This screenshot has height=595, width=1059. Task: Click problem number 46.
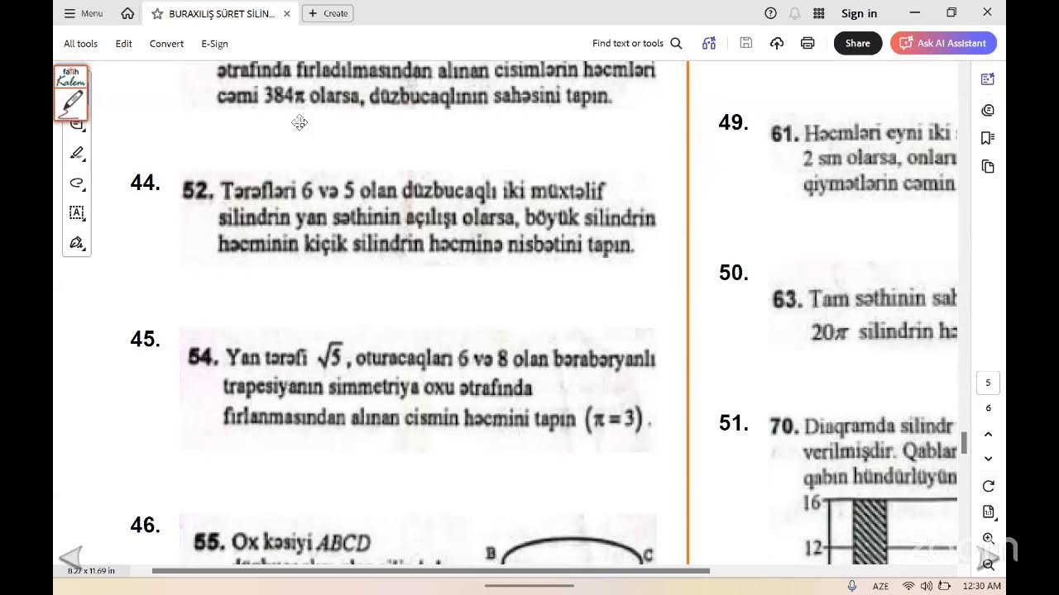(x=145, y=525)
